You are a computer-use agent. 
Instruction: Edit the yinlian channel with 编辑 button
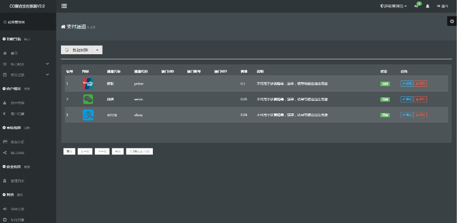(407, 84)
